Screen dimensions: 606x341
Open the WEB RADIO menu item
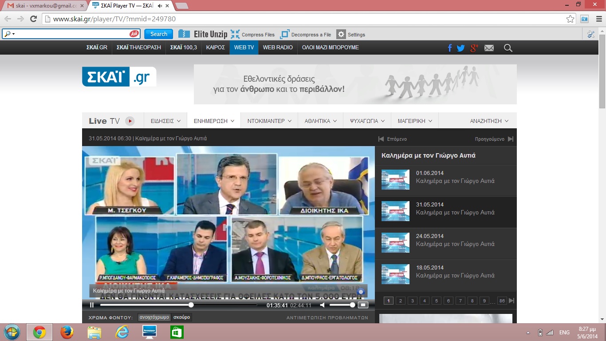pyautogui.click(x=278, y=48)
